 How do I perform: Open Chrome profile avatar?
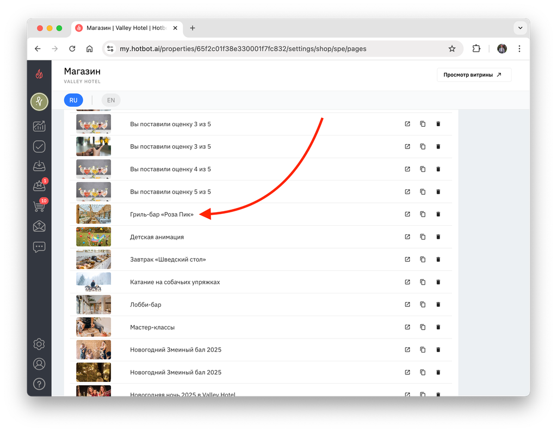point(502,48)
